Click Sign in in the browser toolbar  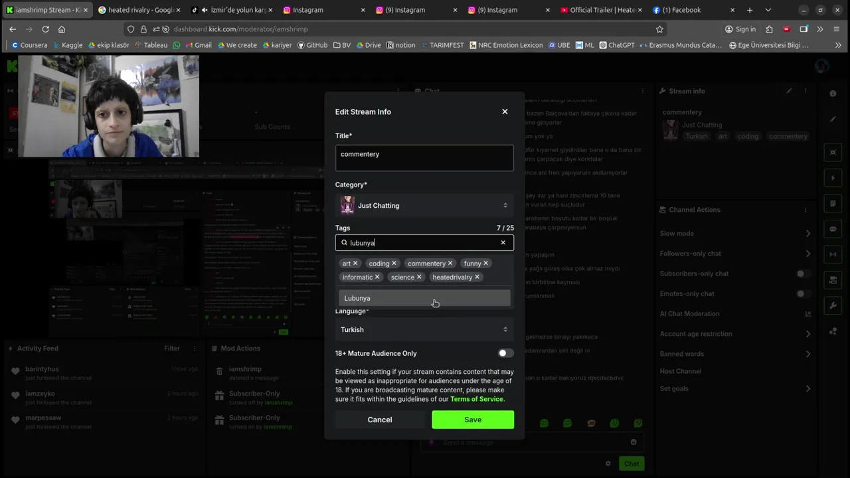pos(740,29)
